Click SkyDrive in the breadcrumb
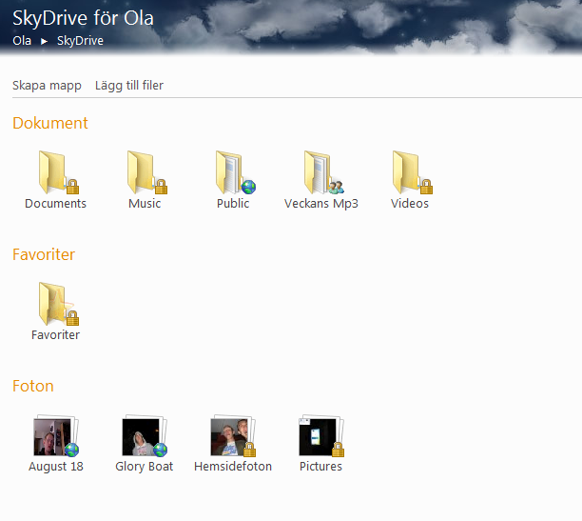 pos(80,41)
